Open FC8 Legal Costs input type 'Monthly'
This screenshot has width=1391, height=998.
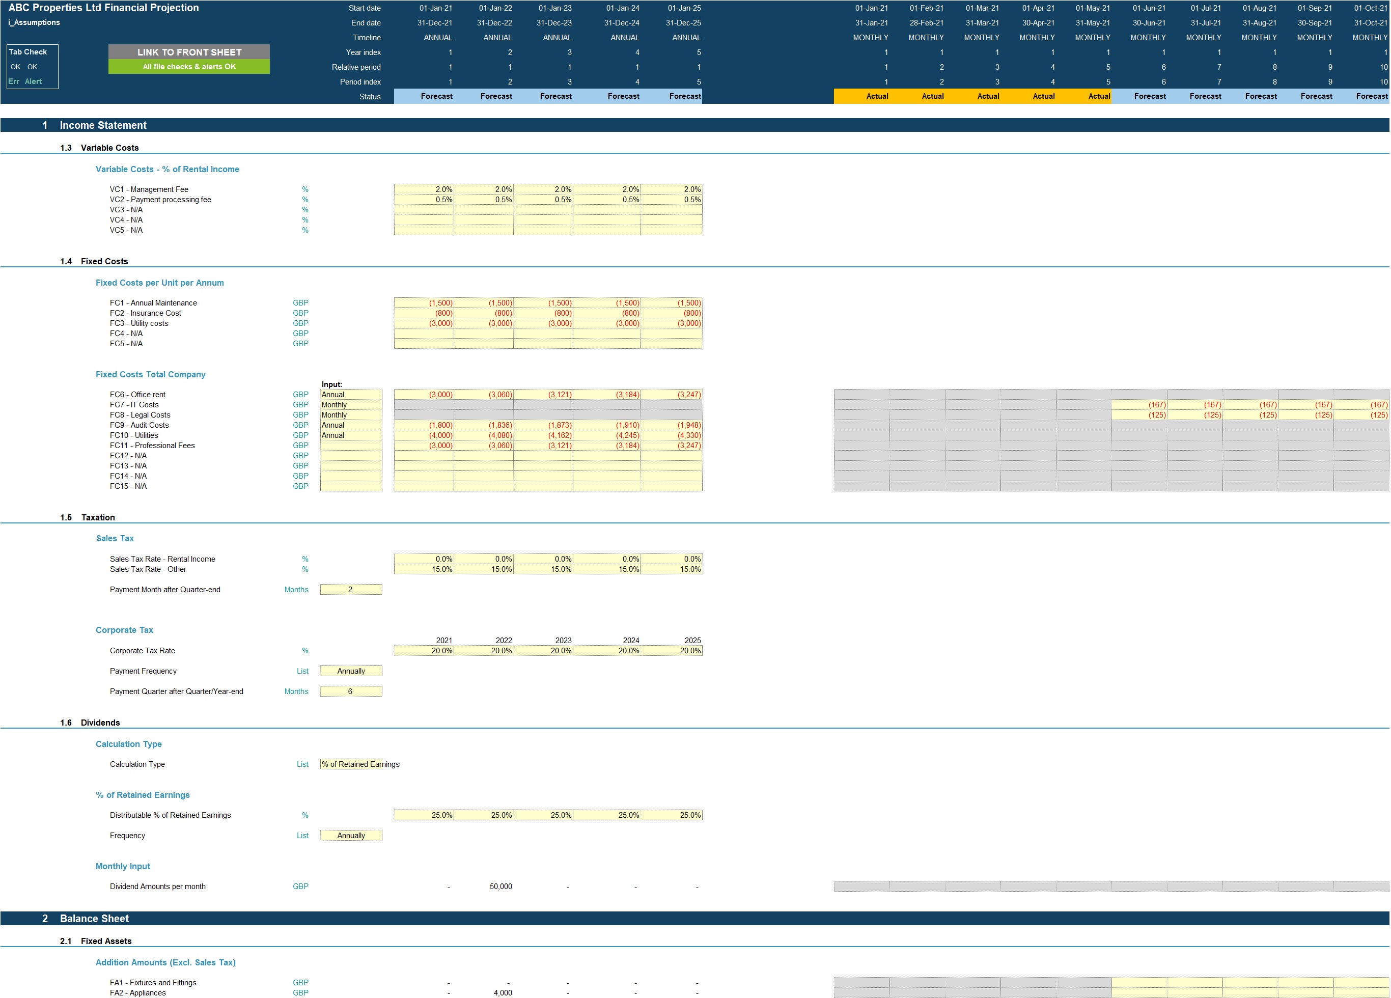(351, 415)
